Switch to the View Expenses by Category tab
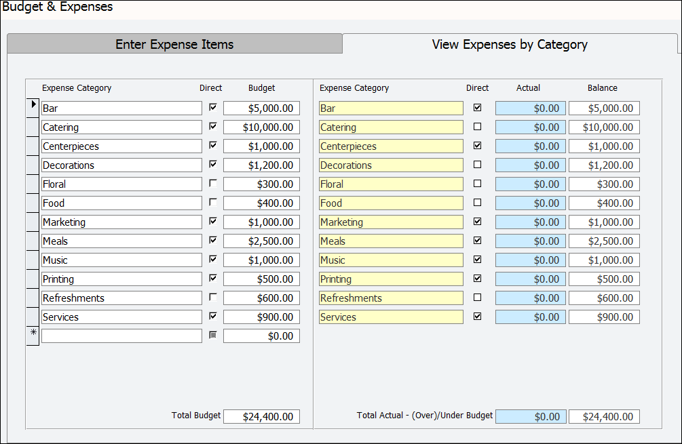The image size is (682, 444). click(510, 44)
